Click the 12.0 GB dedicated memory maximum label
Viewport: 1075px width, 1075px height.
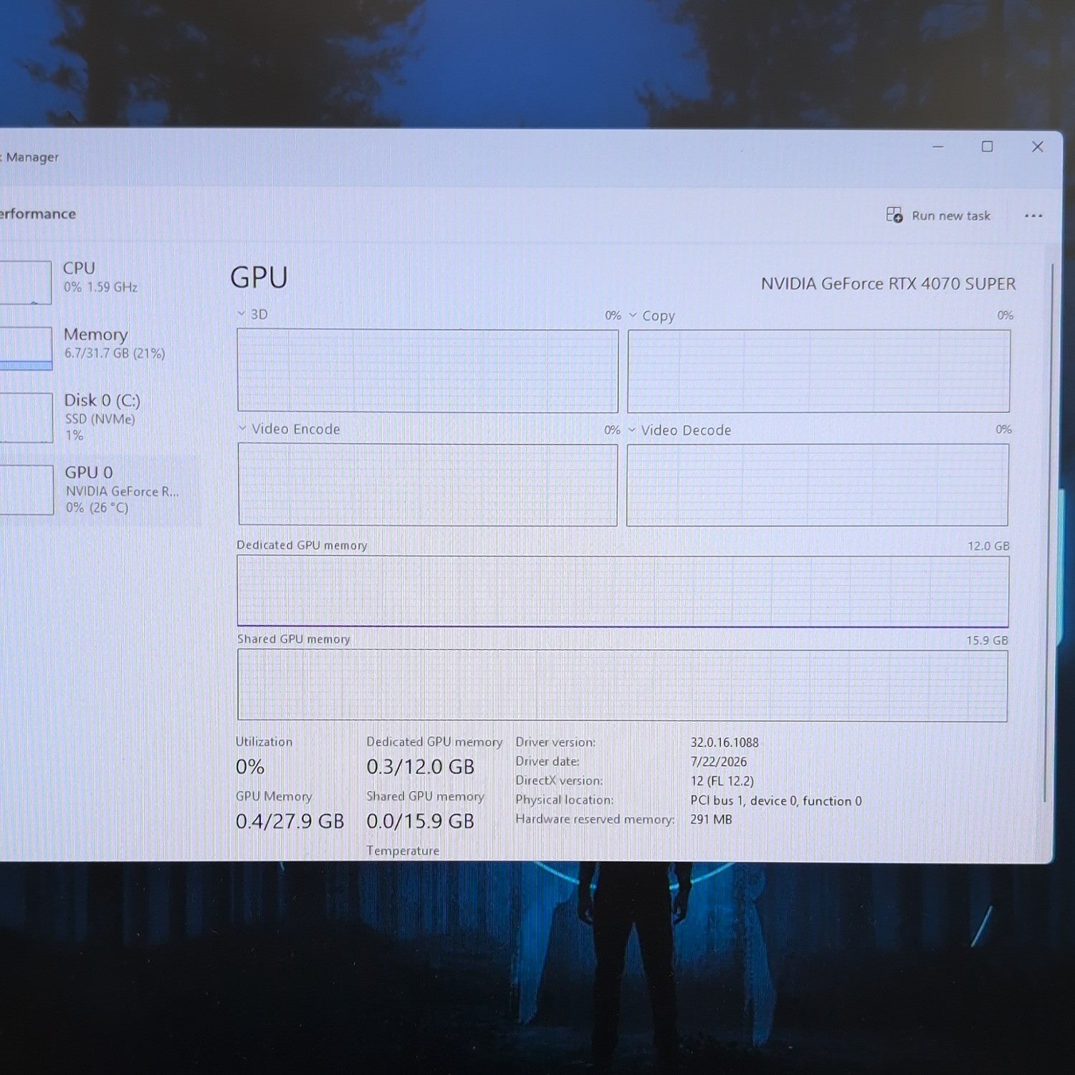coord(988,546)
